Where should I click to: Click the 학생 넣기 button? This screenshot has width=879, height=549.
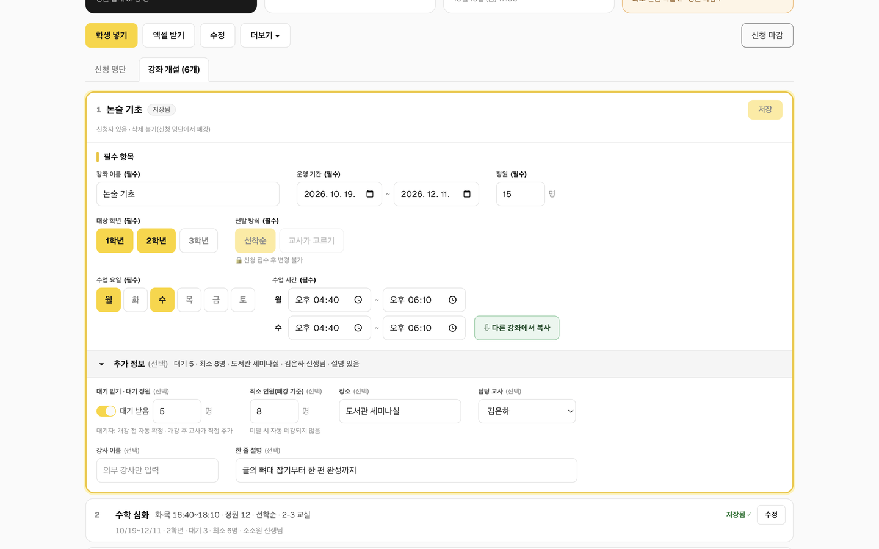(x=112, y=35)
